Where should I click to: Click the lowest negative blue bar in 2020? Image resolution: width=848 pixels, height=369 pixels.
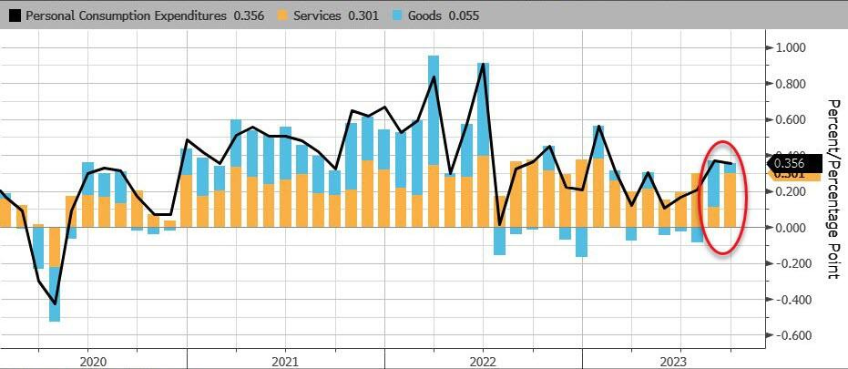pyautogui.click(x=55, y=306)
